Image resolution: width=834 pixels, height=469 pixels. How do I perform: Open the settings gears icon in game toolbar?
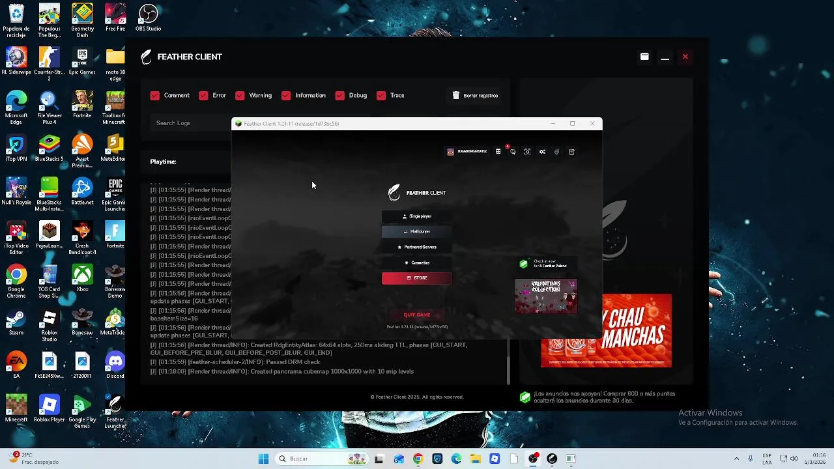(542, 152)
